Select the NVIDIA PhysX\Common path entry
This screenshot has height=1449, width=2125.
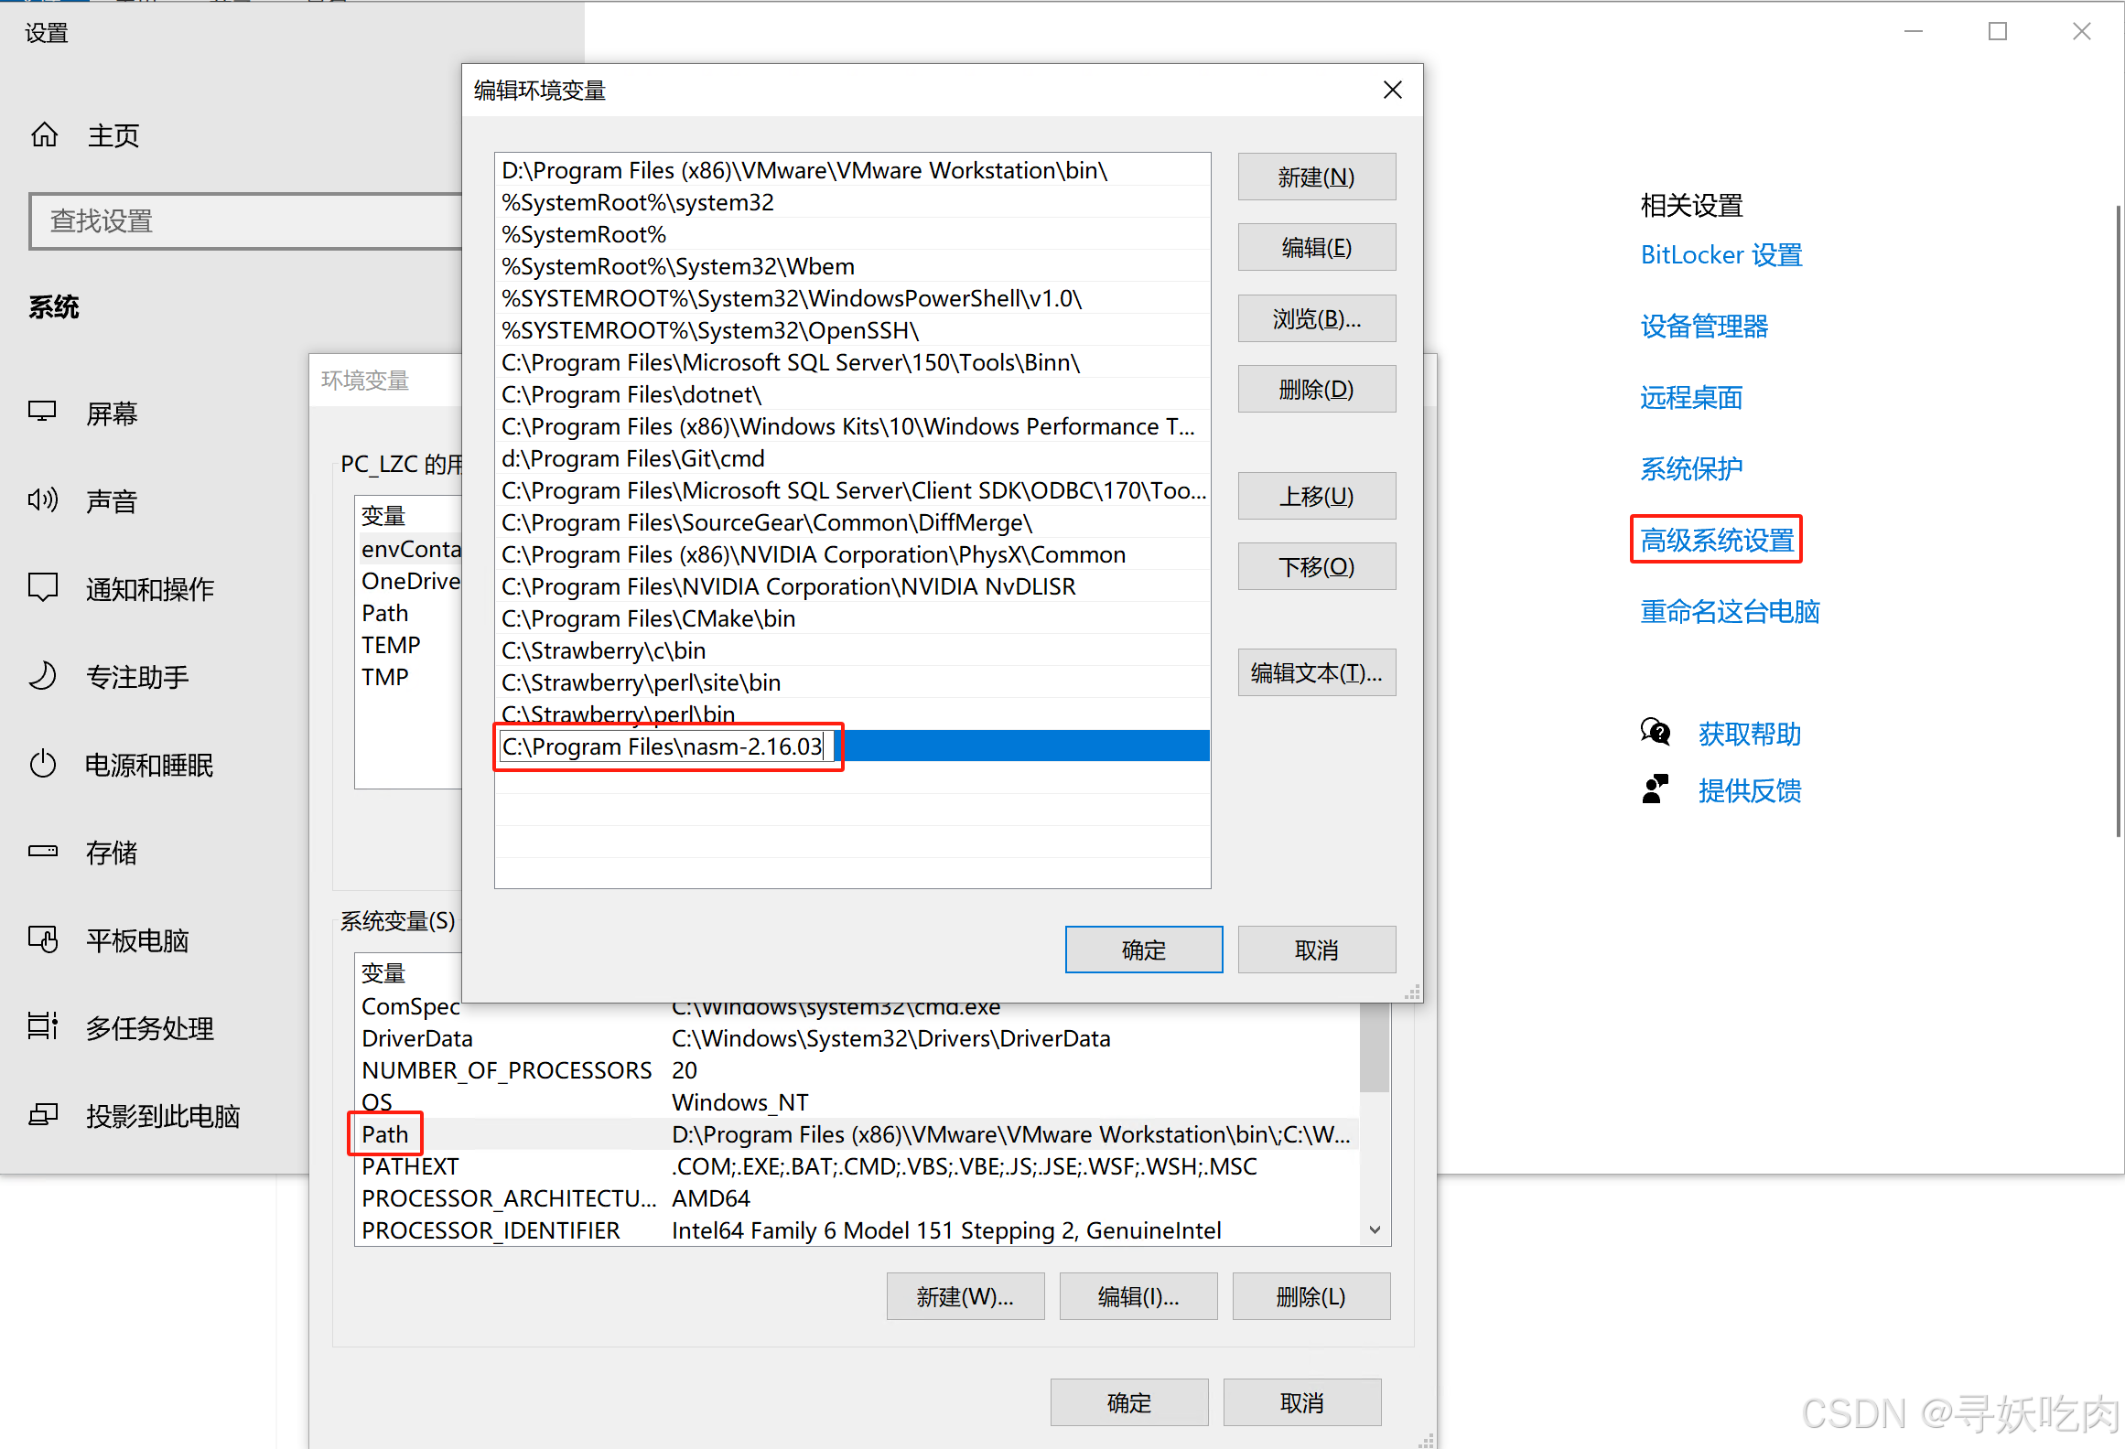(x=852, y=554)
